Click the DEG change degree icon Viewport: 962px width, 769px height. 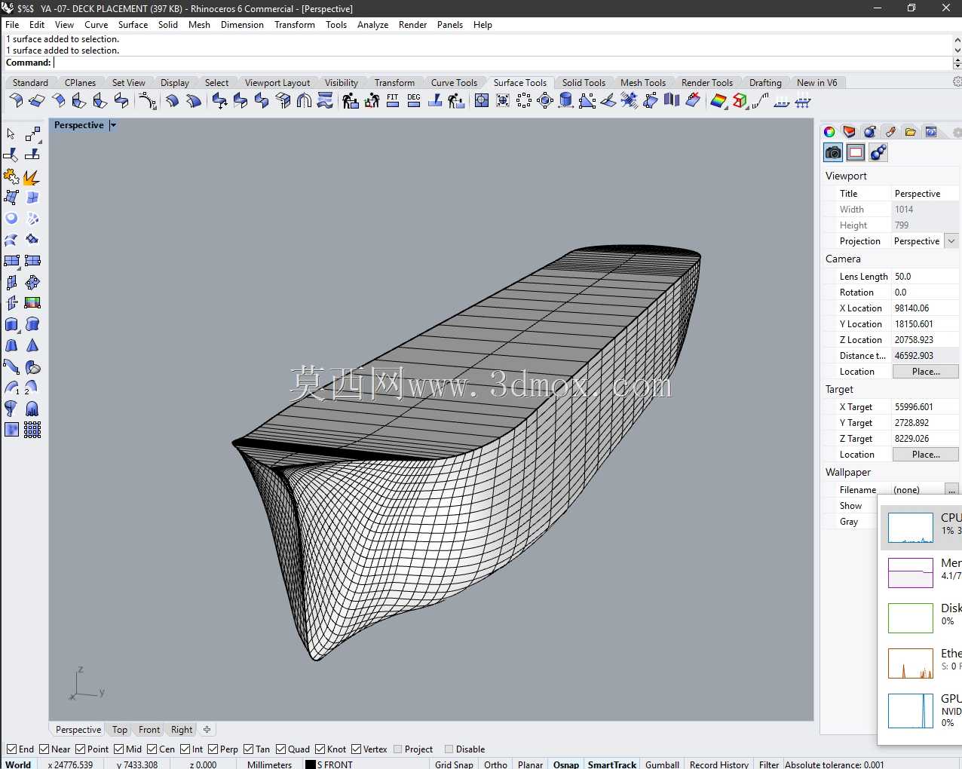pyautogui.click(x=413, y=100)
